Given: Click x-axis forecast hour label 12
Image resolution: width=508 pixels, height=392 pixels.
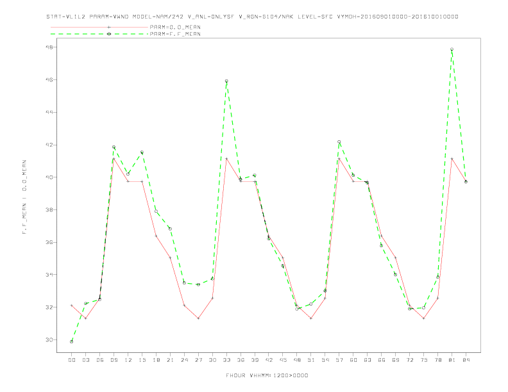Looking at the screenshot, I should coord(128,360).
